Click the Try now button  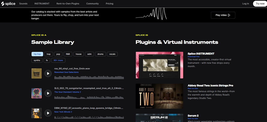260,3
